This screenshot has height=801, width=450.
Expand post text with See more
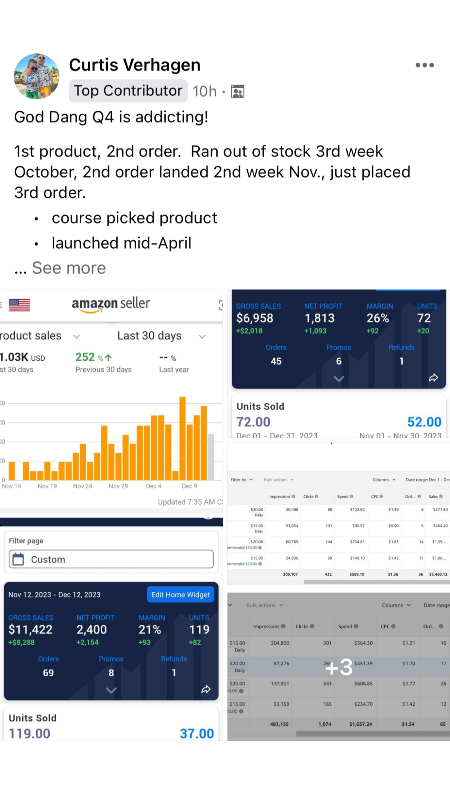click(69, 268)
